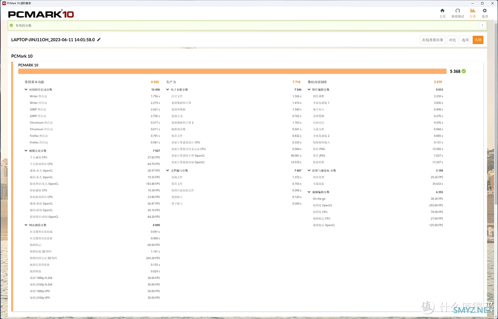The height and width of the screenshot is (319, 498).
Task: Click the 常用基本功能 heading
Action: pos(34,82)
